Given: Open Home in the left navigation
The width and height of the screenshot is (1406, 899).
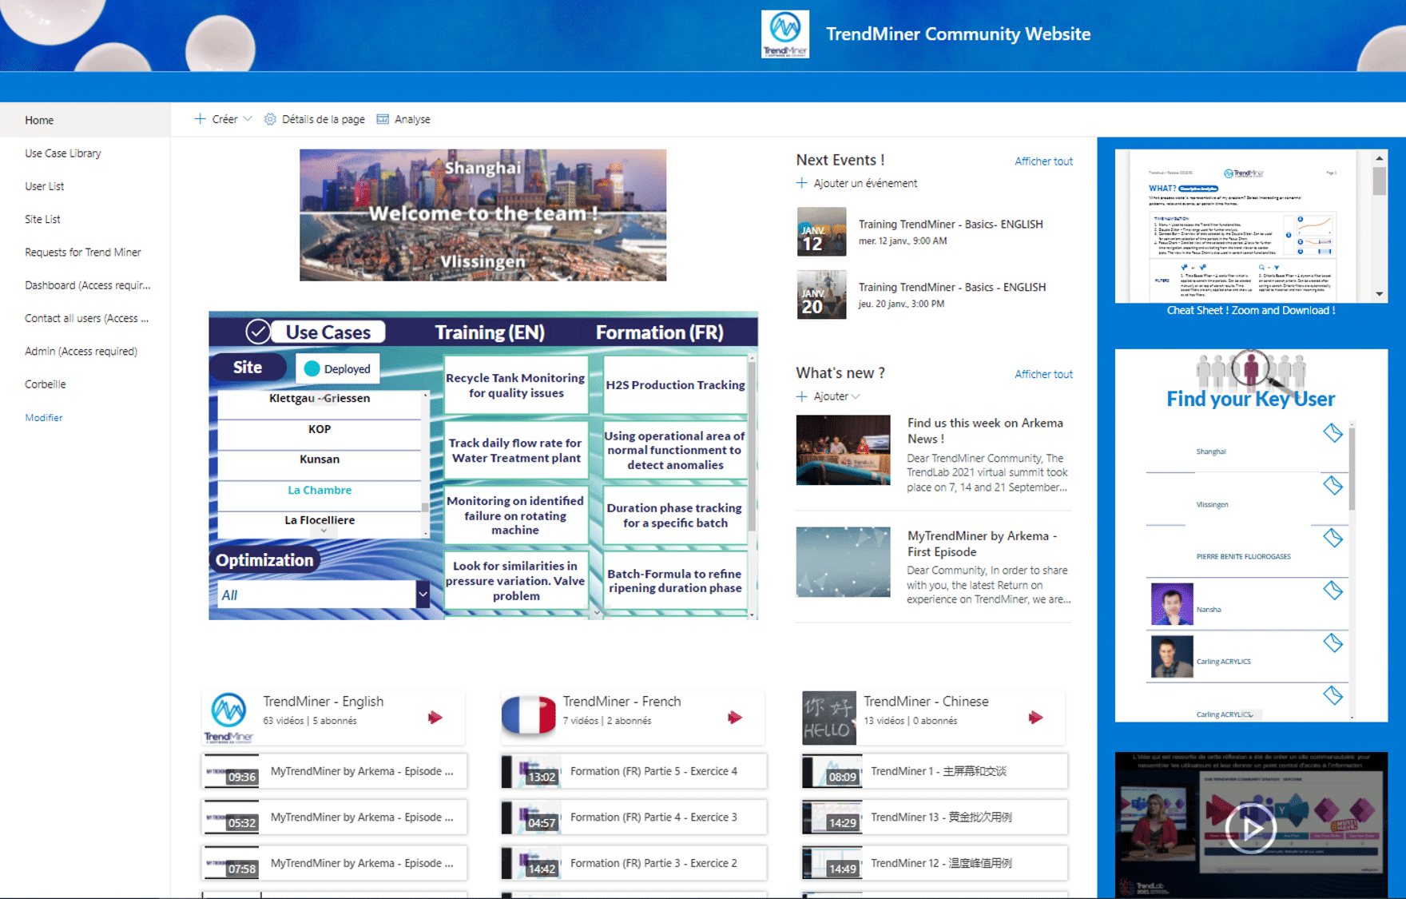Looking at the screenshot, I should point(39,121).
